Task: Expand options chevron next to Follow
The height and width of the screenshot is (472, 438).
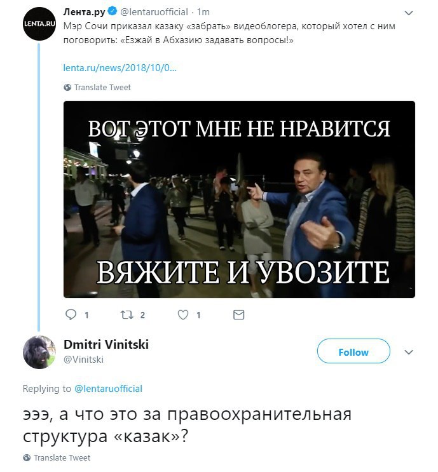Action: point(409,352)
